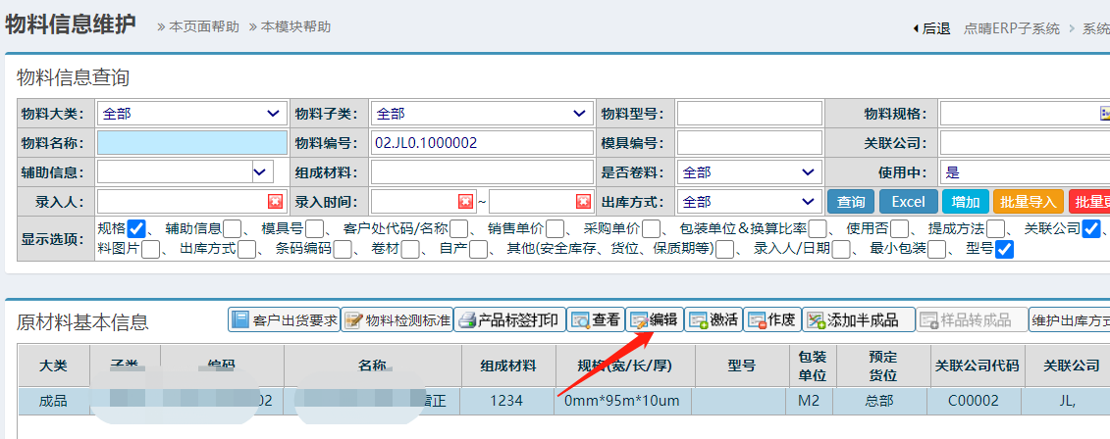The width and height of the screenshot is (1110, 439).
Task: Open 产品标签打印 label printing
Action: pyautogui.click(x=509, y=320)
